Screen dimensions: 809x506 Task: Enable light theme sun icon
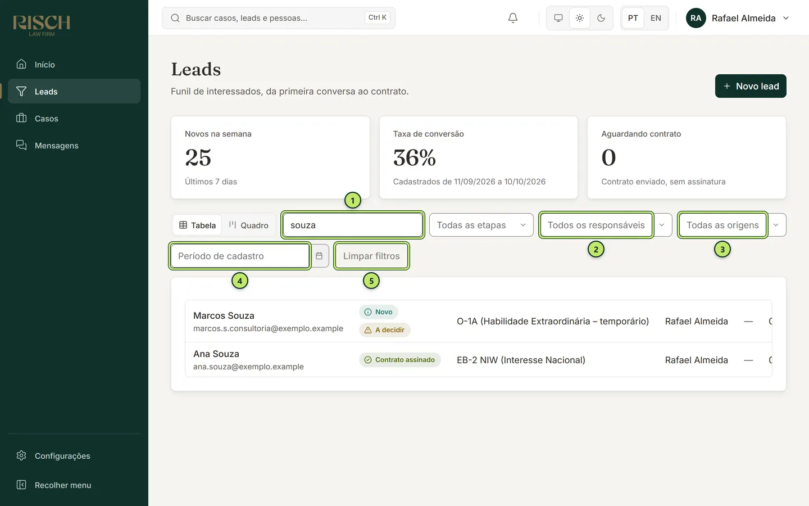point(580,18)
